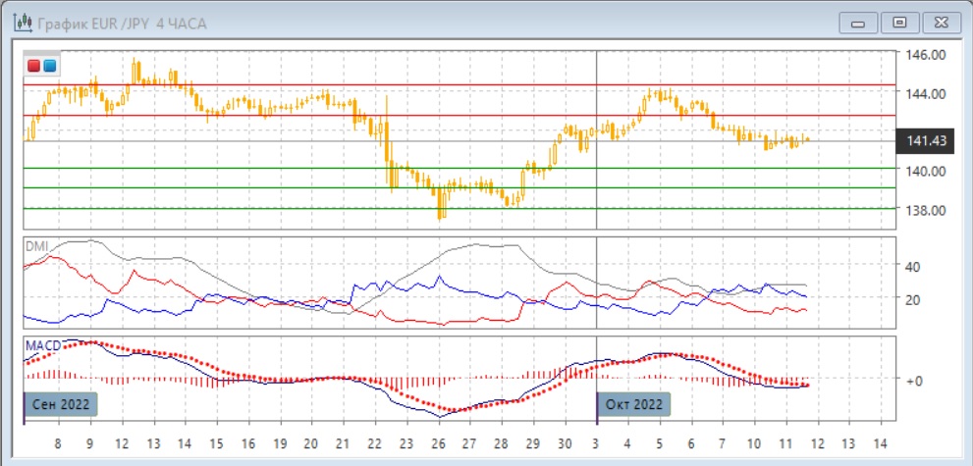Screen dimensions: 973x466
Task: Click the red square chart button
Action: (34, 66)
